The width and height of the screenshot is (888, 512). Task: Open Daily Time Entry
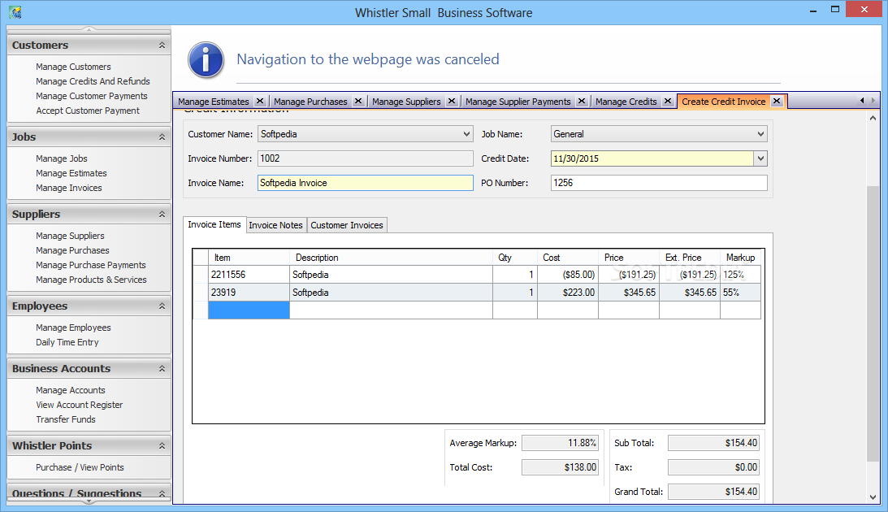[67, 343]
